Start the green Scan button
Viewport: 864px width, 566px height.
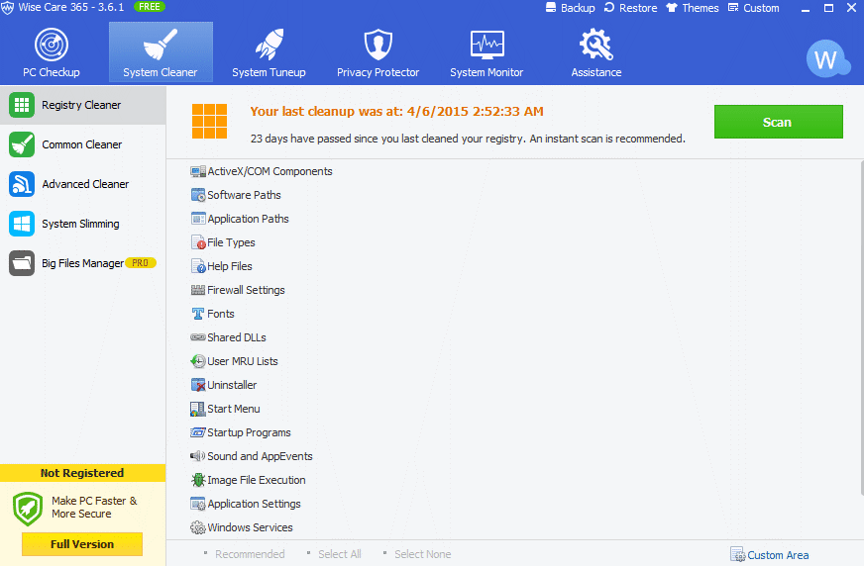coord(779,122)
